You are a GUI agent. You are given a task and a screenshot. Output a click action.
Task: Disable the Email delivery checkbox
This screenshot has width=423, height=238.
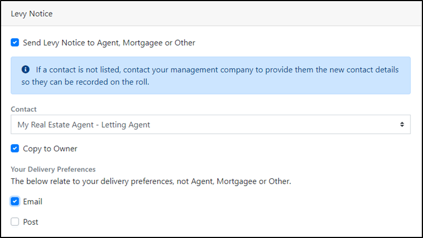click(x=15, y=201)
